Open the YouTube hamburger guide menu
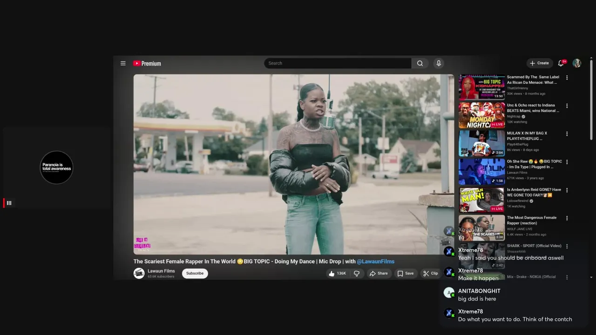 coord(123,63)
